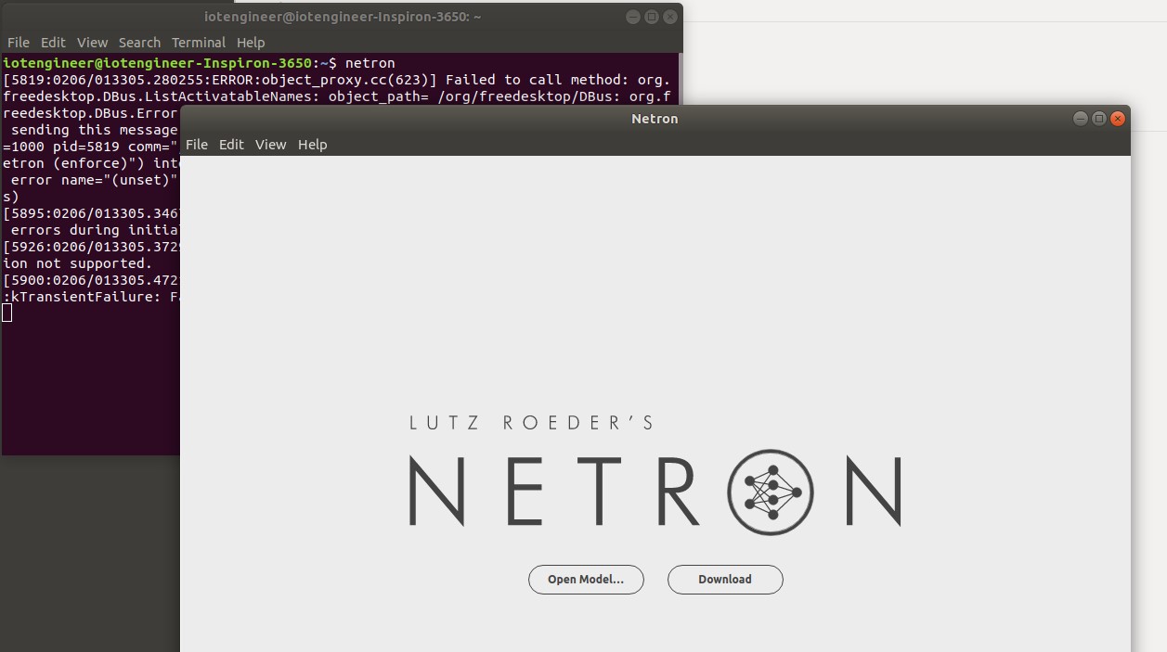Click the blinking cursor in the terminal
1167x652 pixels.
coord(6,313)
